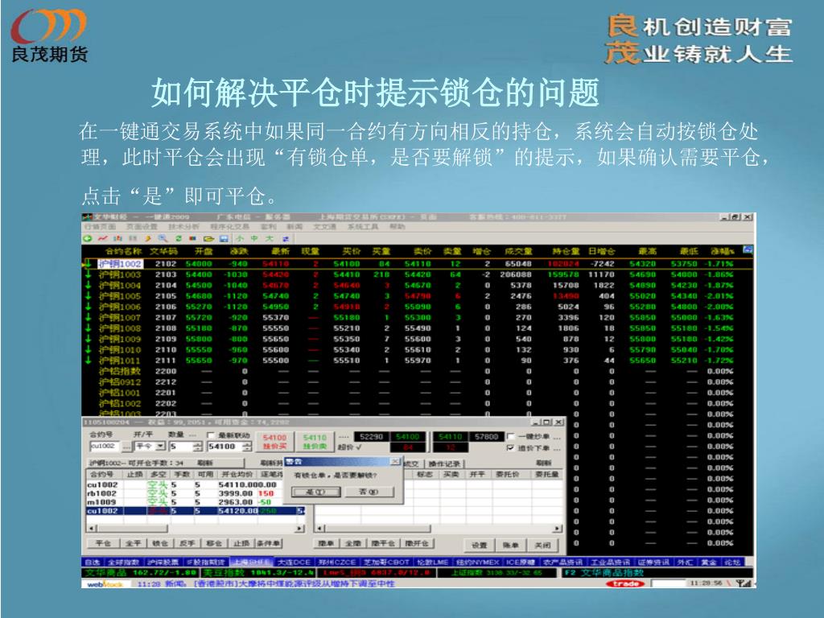
Task: Open the 页面设置 menu
Action: coord(142,226)
